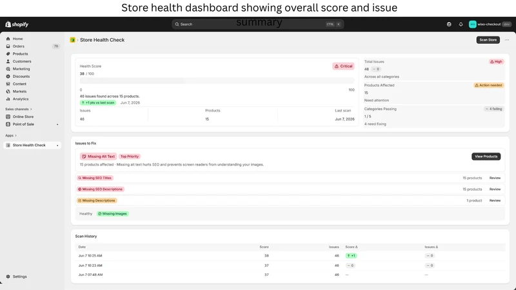Click the Score Δ column header

[352, 247]
